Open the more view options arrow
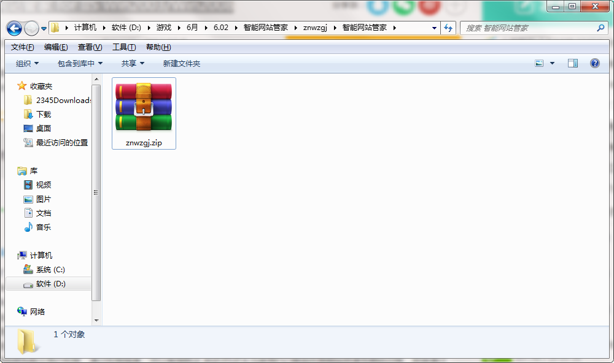 [x=552, y=63]
